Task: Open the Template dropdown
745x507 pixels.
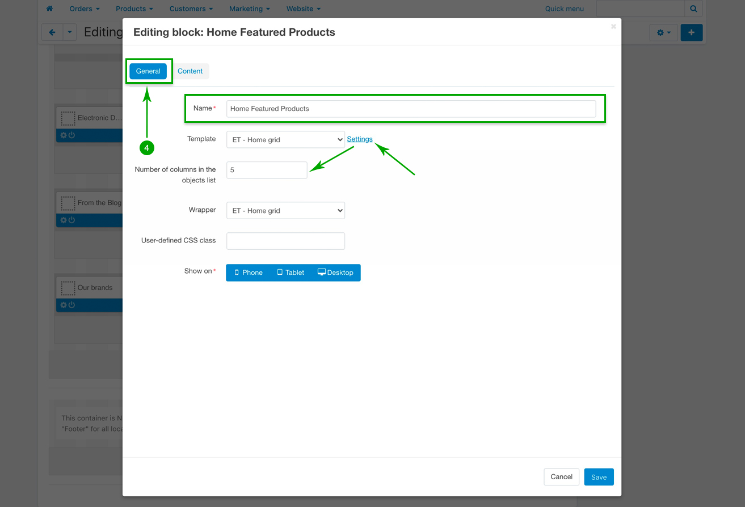Action: point(285,140)
